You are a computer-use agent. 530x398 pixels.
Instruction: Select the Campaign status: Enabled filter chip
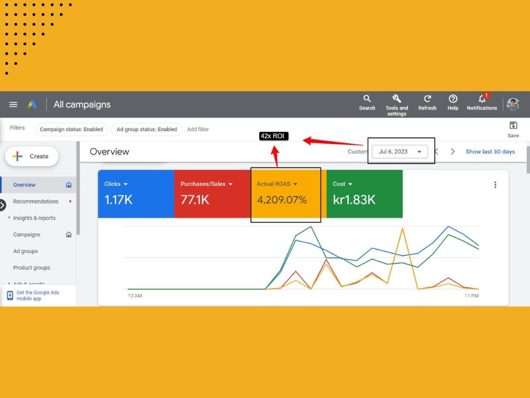point(72,129)
